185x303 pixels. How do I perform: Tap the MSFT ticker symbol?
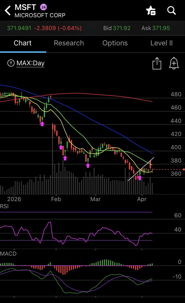[x=25, y=7]
